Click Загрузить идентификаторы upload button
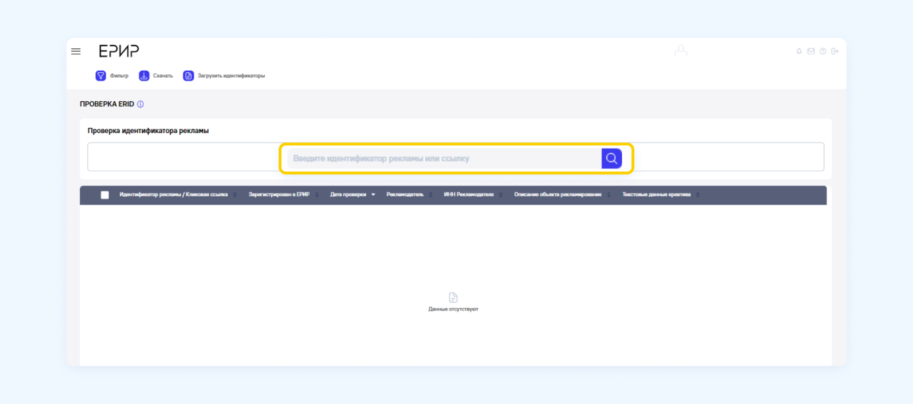913x404 pixels. (x=224, y=76)
